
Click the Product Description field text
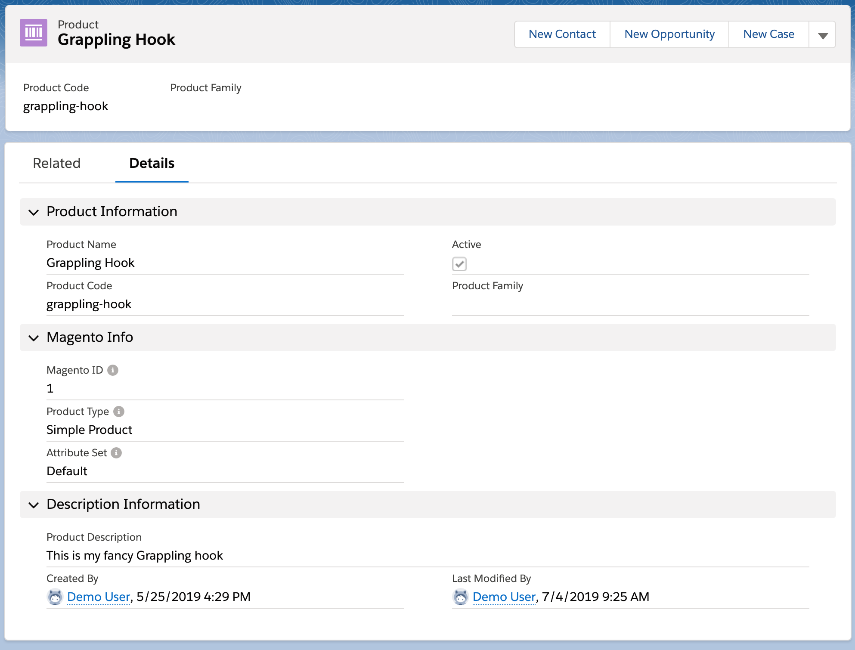click(135, 556)
